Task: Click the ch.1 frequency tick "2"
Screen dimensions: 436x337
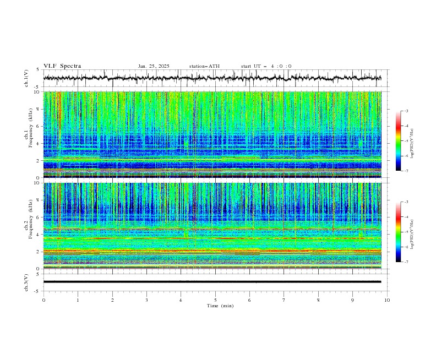Action: coord(38,161)
